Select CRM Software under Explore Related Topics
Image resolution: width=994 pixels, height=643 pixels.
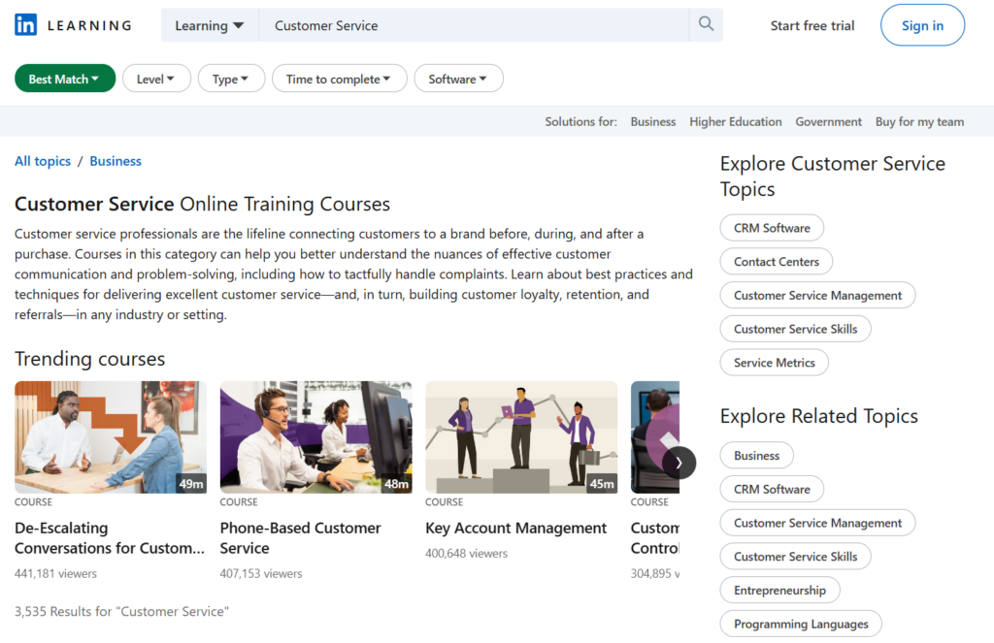point(772,489)
